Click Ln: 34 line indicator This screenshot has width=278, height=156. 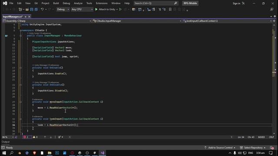pyautogui.click(x=241, y=137)
